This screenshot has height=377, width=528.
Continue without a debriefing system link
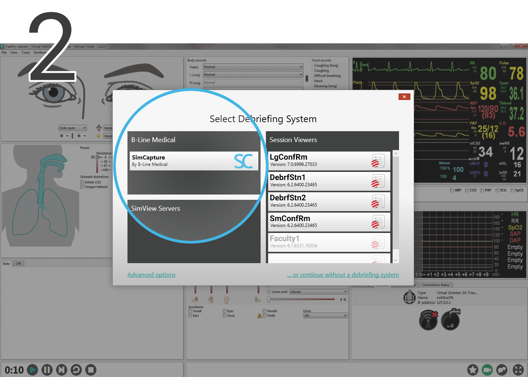pos(343,275)
